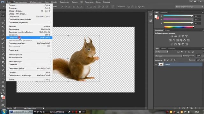Image resolution: width=204 pixels, height=114 pixels.
Task: Select the Move tool
Action: coord(3,15)
